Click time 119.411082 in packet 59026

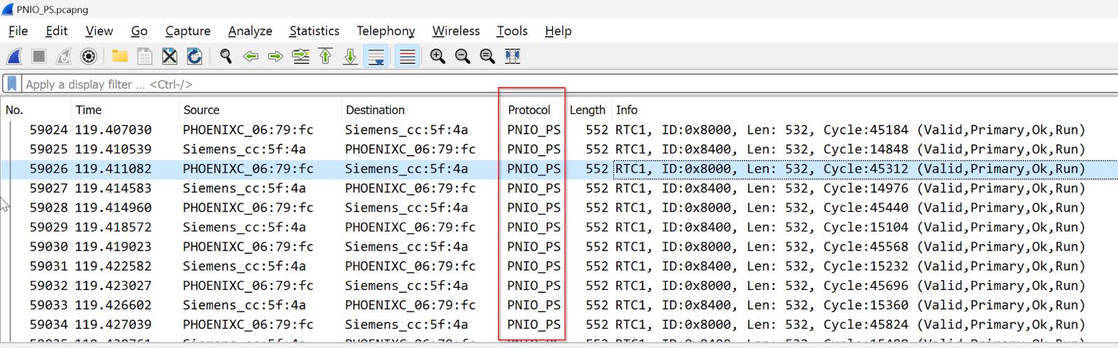tap(113, 169)
